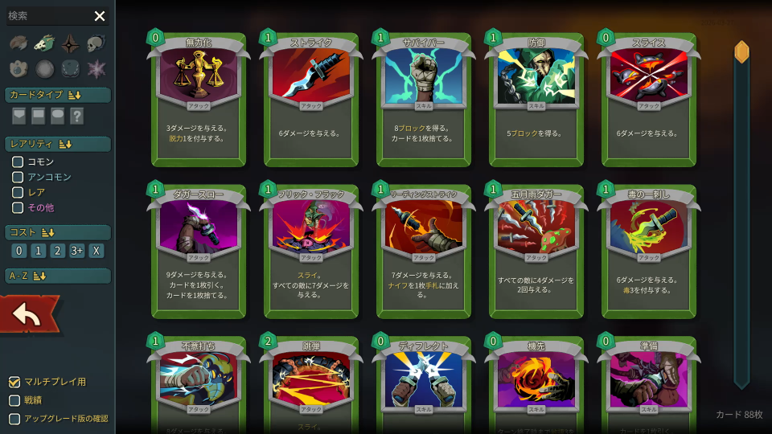Select the four-pointed star character filter

click(x=71, y=43)
